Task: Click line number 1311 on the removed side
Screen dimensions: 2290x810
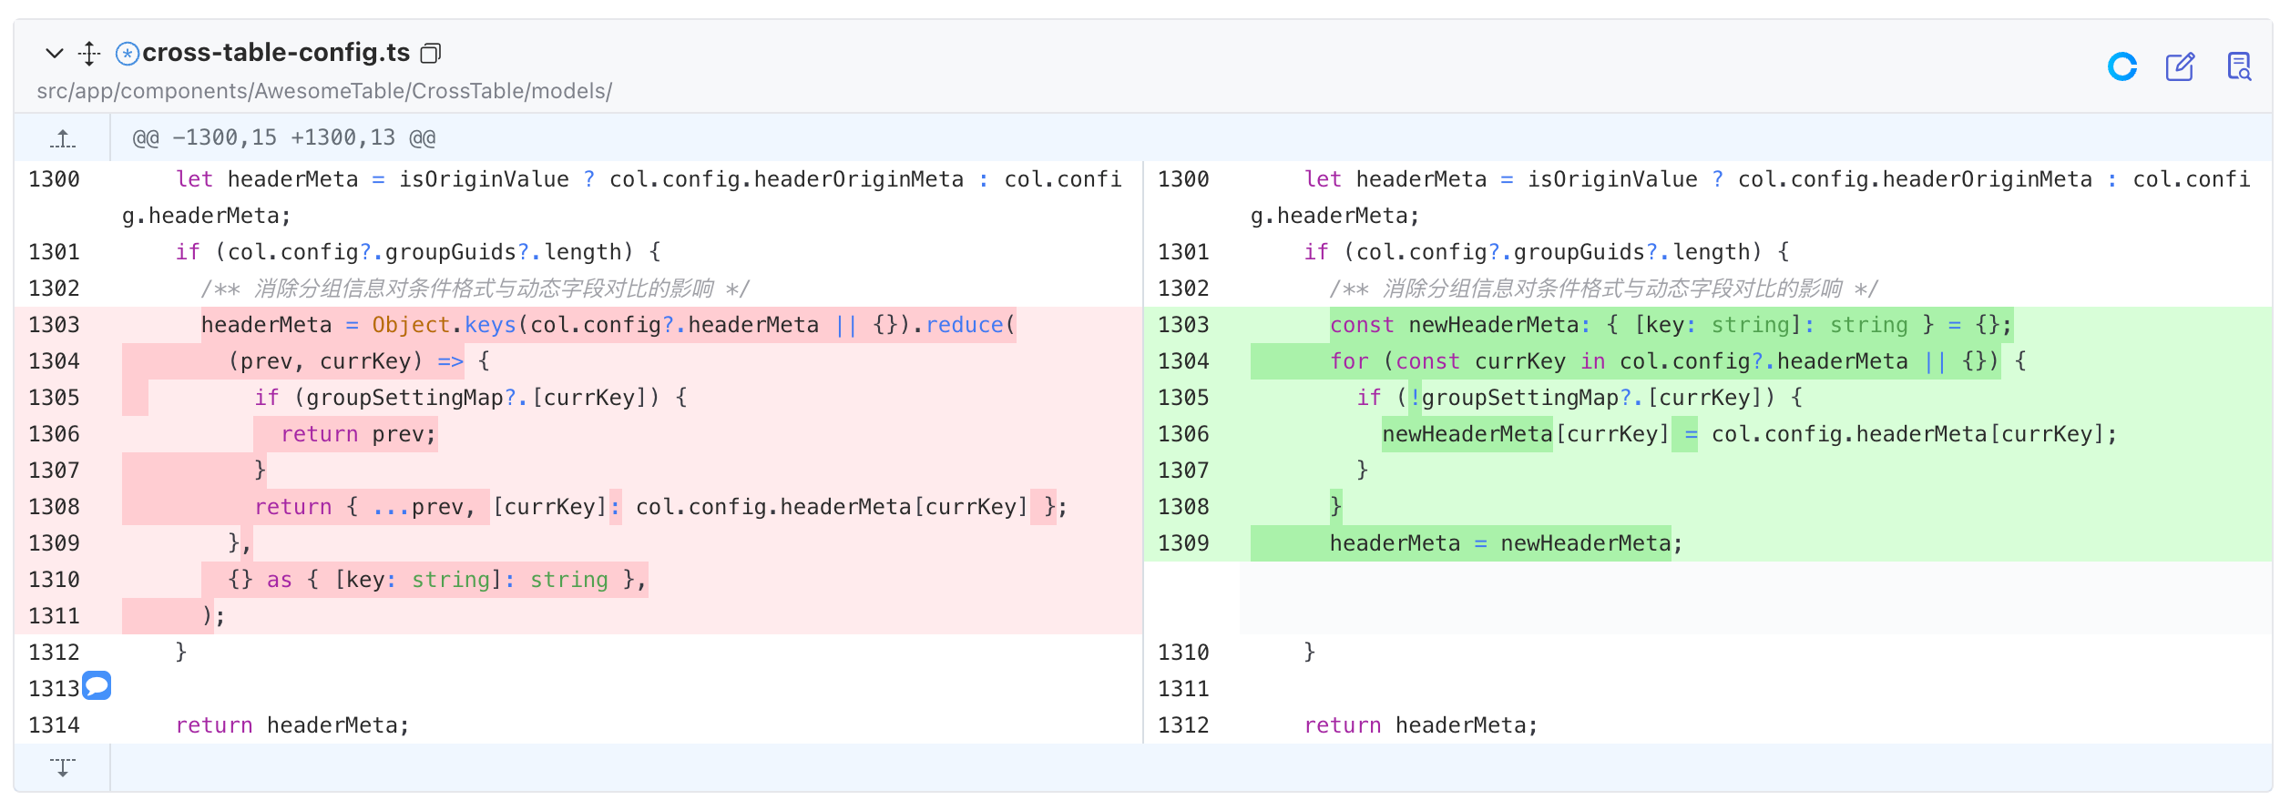Action: click(55, 616)
